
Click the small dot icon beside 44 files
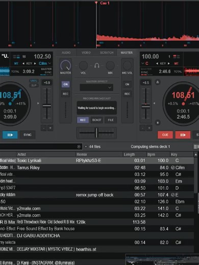click(86, 147)
